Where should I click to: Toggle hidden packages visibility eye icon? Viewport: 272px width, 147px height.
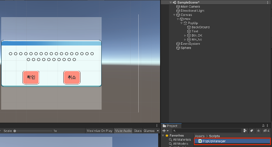pos(266,131)
